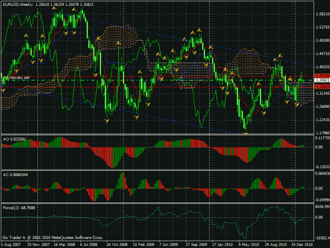Screen dimensions: 330x248
Task: Click the 19 Dec 2010 date label
Action: [302, 245]
